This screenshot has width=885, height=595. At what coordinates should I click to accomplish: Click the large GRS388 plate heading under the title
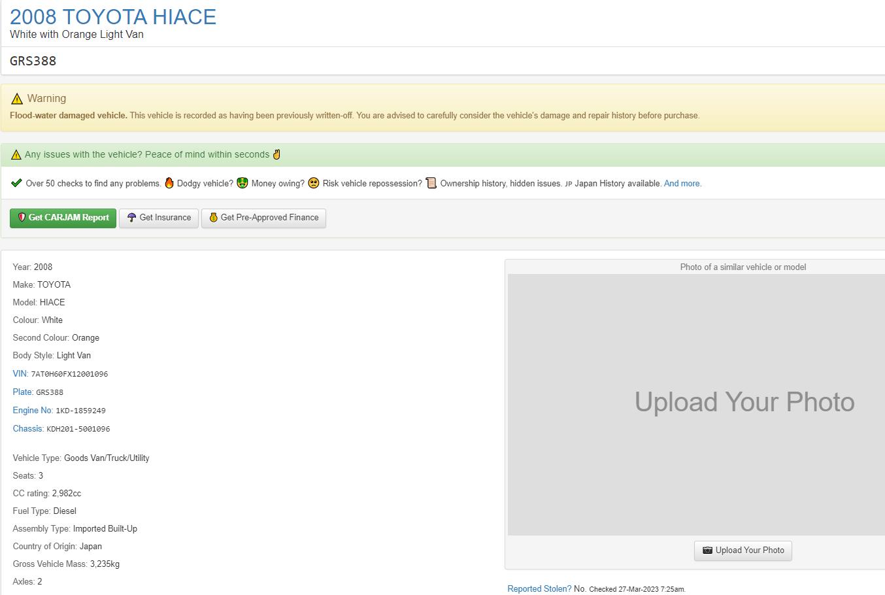click(33, 61)
